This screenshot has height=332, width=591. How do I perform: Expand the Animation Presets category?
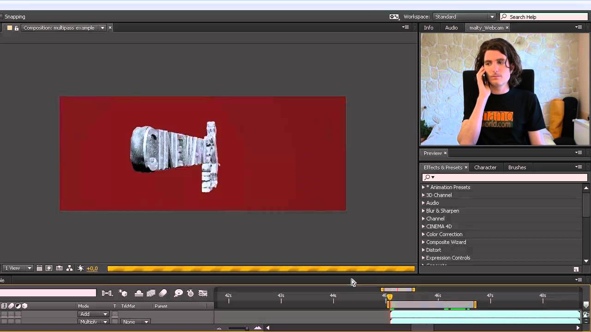[423, 187]
